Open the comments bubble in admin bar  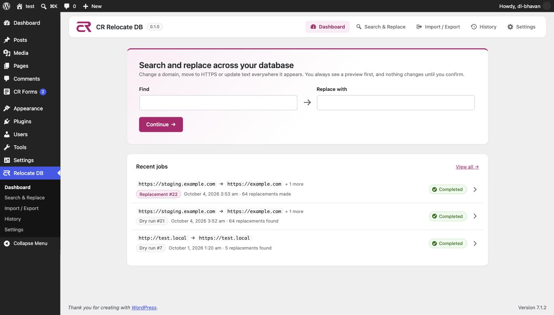(70, 6)
